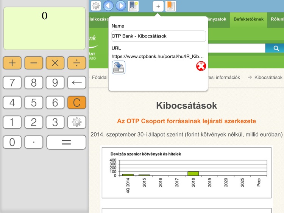
Task: Tap calculator digit 0 key
Action: pyautogui.click(x=12, y=142)
